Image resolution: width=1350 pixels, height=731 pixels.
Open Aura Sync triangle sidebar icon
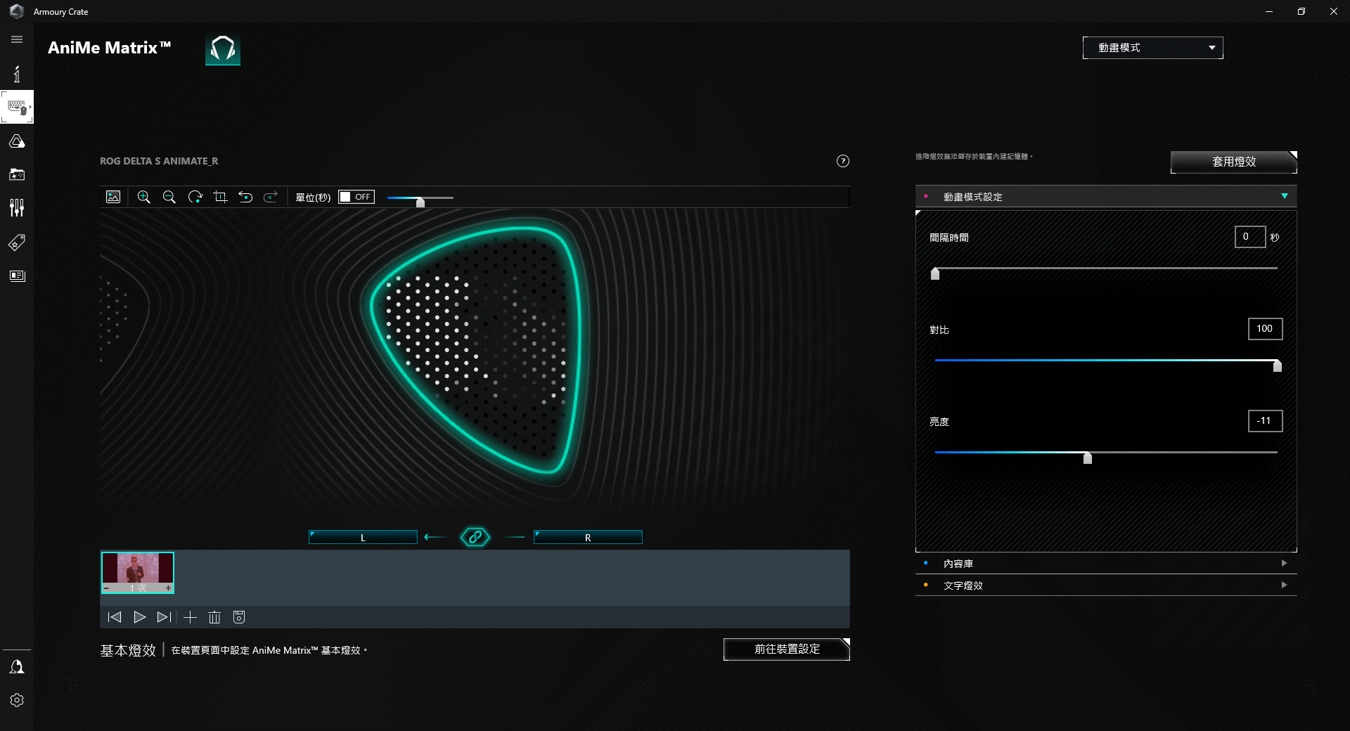coord(17,141)
